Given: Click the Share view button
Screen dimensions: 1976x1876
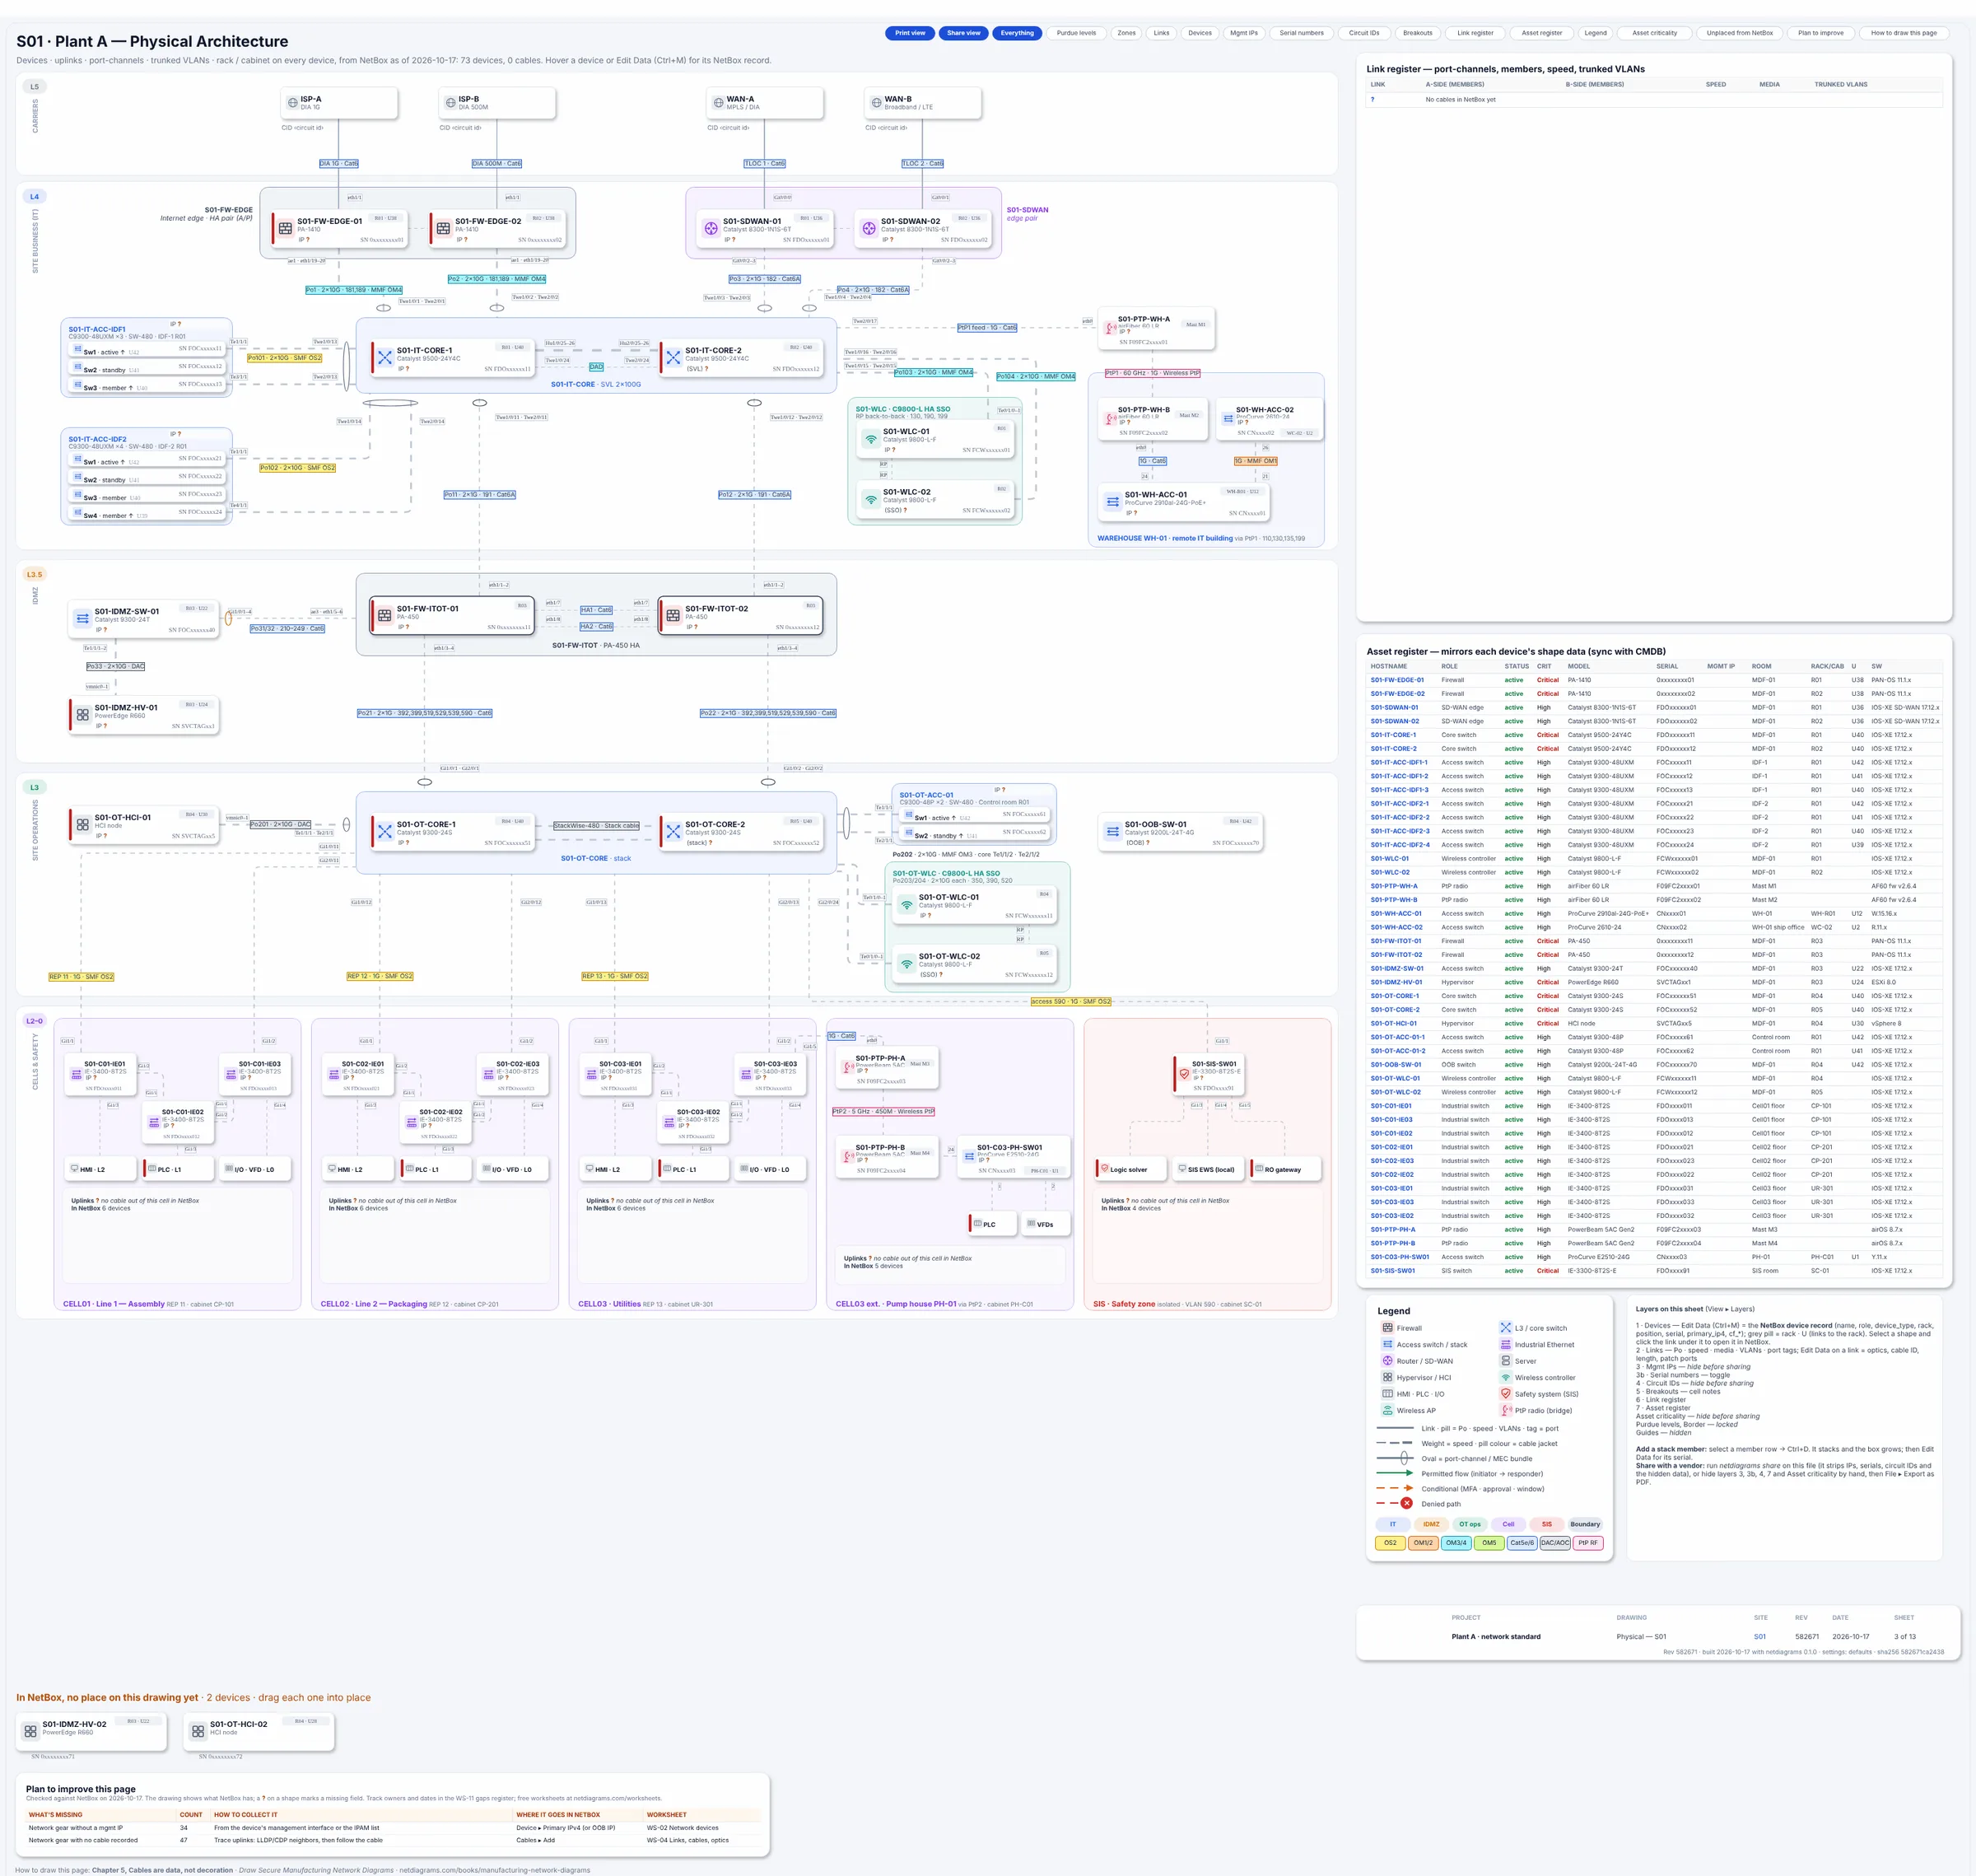Looking at the screenshot, I should [x=964, y=33].
